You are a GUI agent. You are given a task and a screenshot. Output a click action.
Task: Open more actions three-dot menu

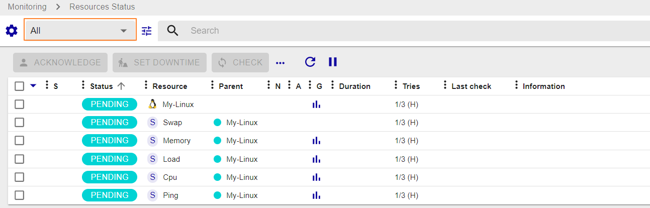click(x=281, y=63)
